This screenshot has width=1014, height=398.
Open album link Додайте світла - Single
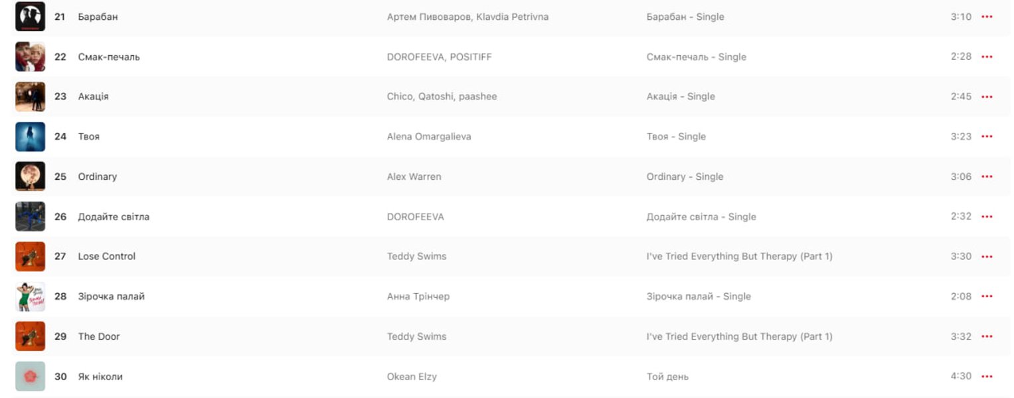click(x=701, y=217)
